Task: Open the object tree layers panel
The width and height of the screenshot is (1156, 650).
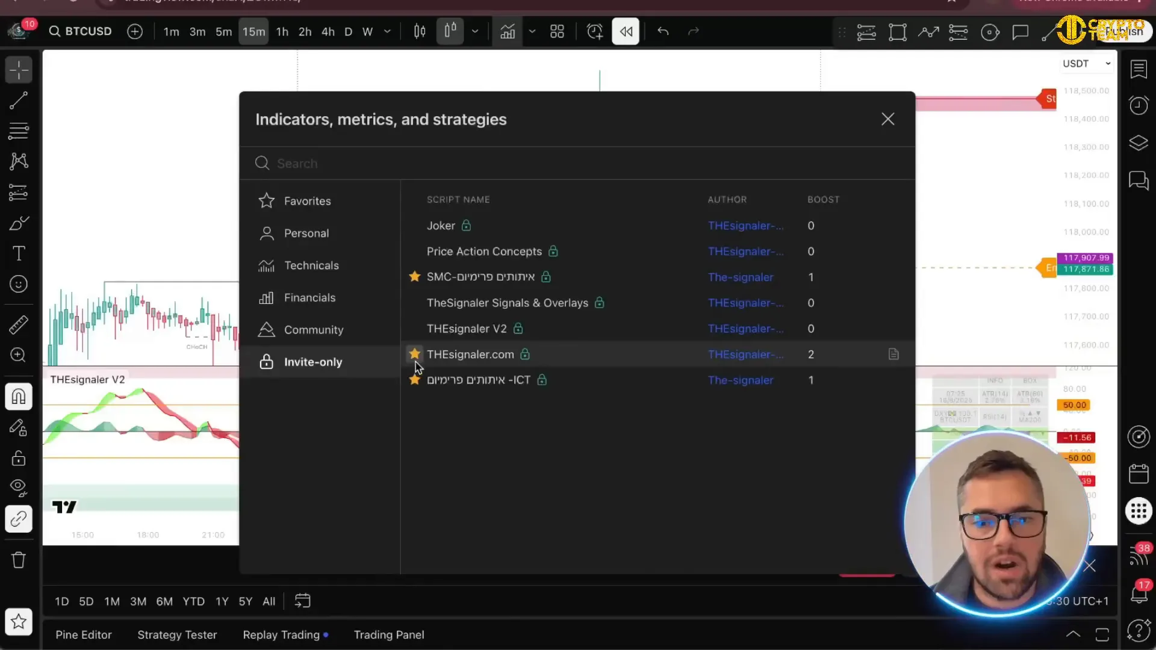Action: (x=1139, y=143)
